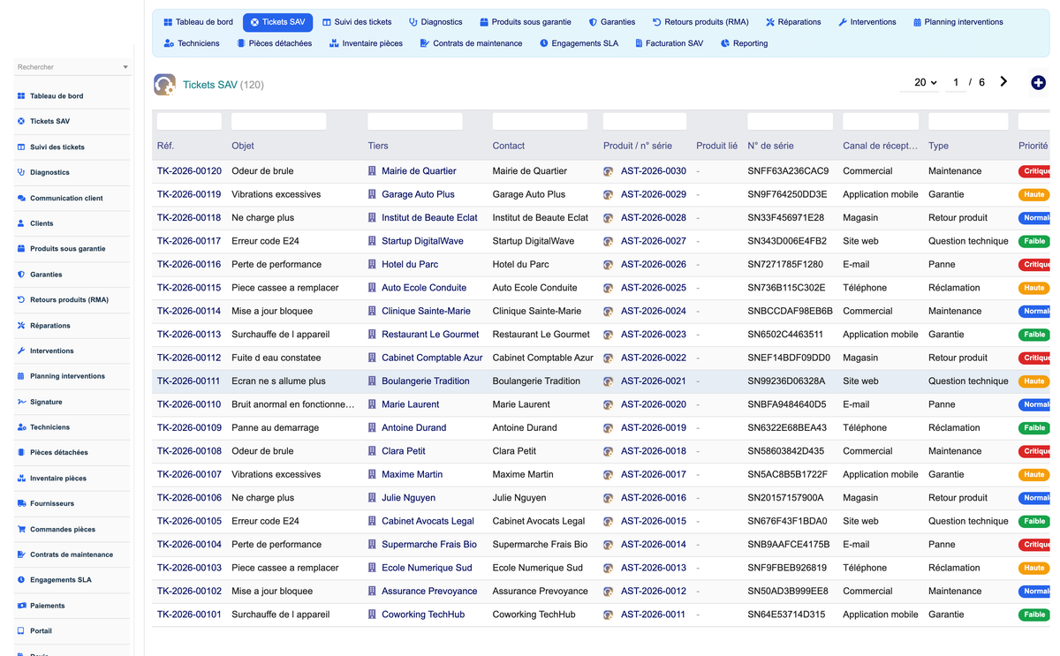Viewport: 1060px width, 656px height.
Task: Click product icon beside AST-2026-0030
Action: point(608,171)
